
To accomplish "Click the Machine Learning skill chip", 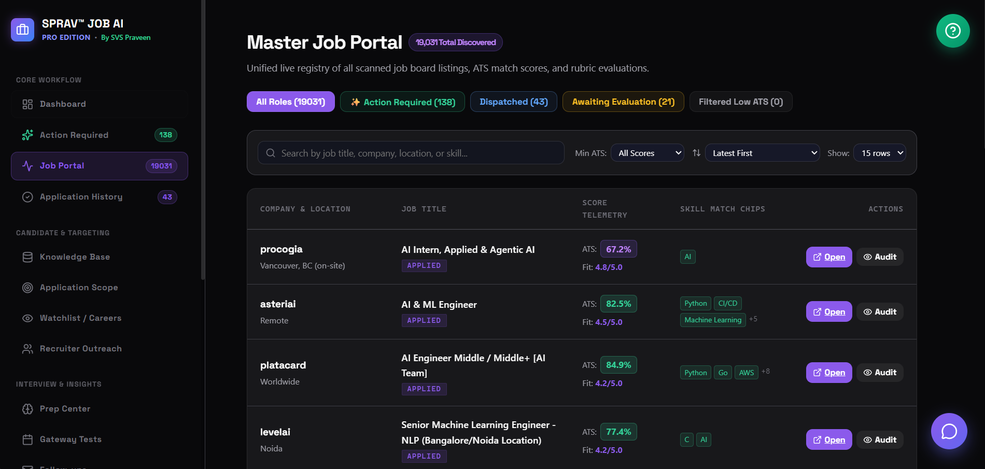I will click(x=713, y=320).
